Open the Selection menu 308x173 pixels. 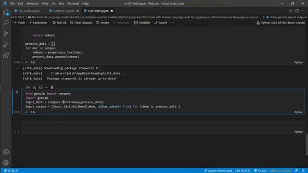pyautogui.click(x=32, y=3)
